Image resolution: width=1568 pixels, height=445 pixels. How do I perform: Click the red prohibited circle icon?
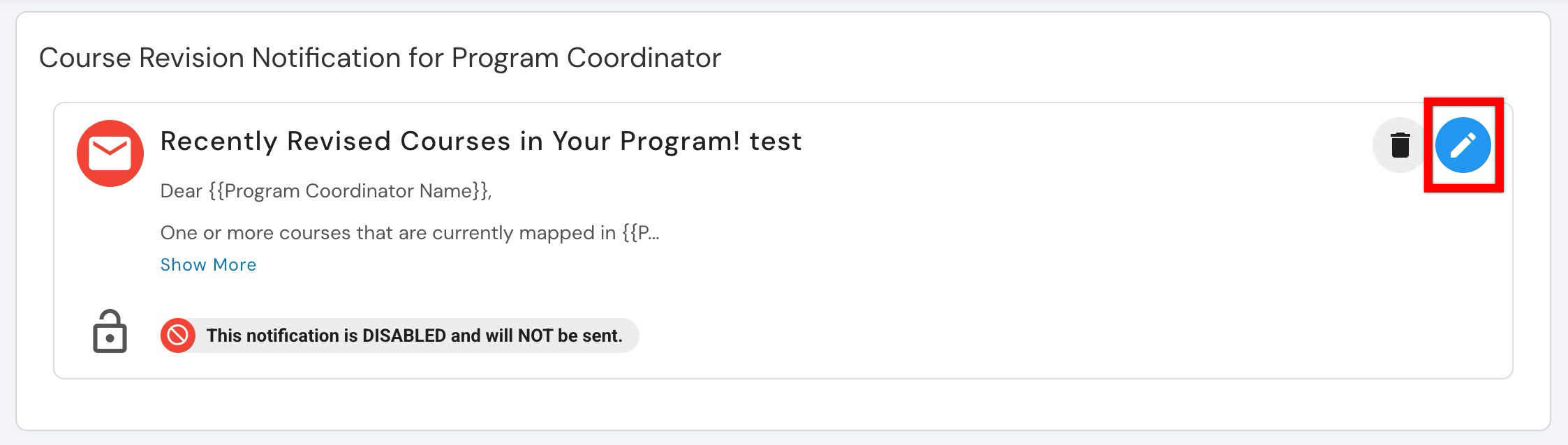point(178,335)
